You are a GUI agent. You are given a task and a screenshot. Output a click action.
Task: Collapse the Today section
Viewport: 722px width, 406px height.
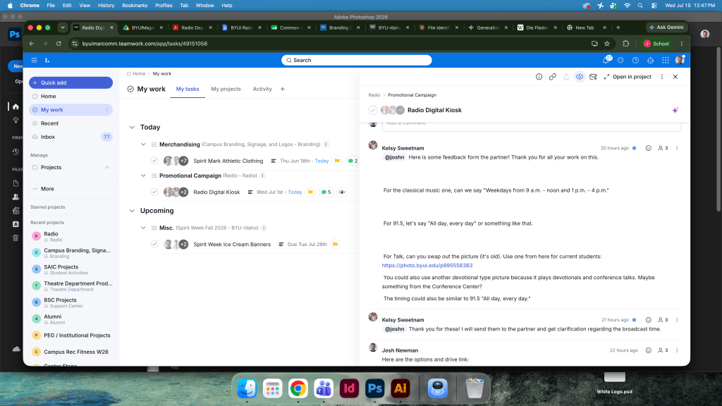[132, 127]
